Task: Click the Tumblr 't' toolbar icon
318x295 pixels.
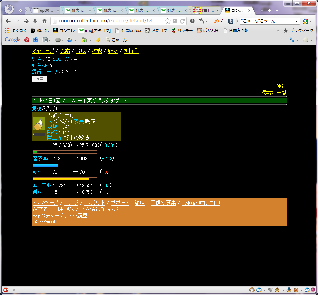Action: tap(231, 21)
